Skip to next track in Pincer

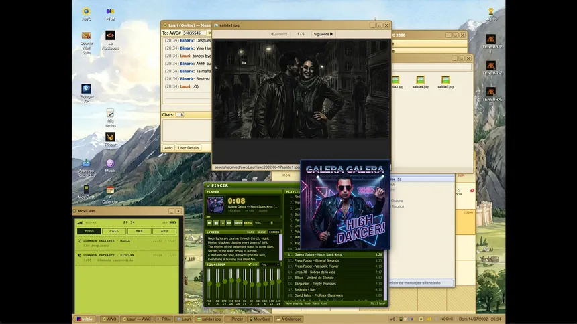[229, 223]
